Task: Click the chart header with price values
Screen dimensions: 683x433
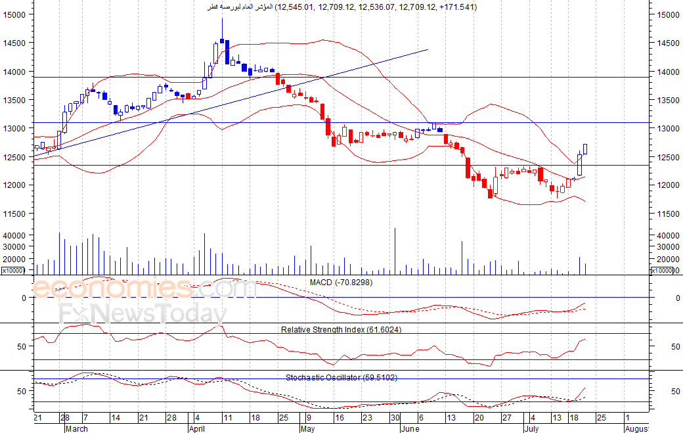Action: [x=341, y=7]
